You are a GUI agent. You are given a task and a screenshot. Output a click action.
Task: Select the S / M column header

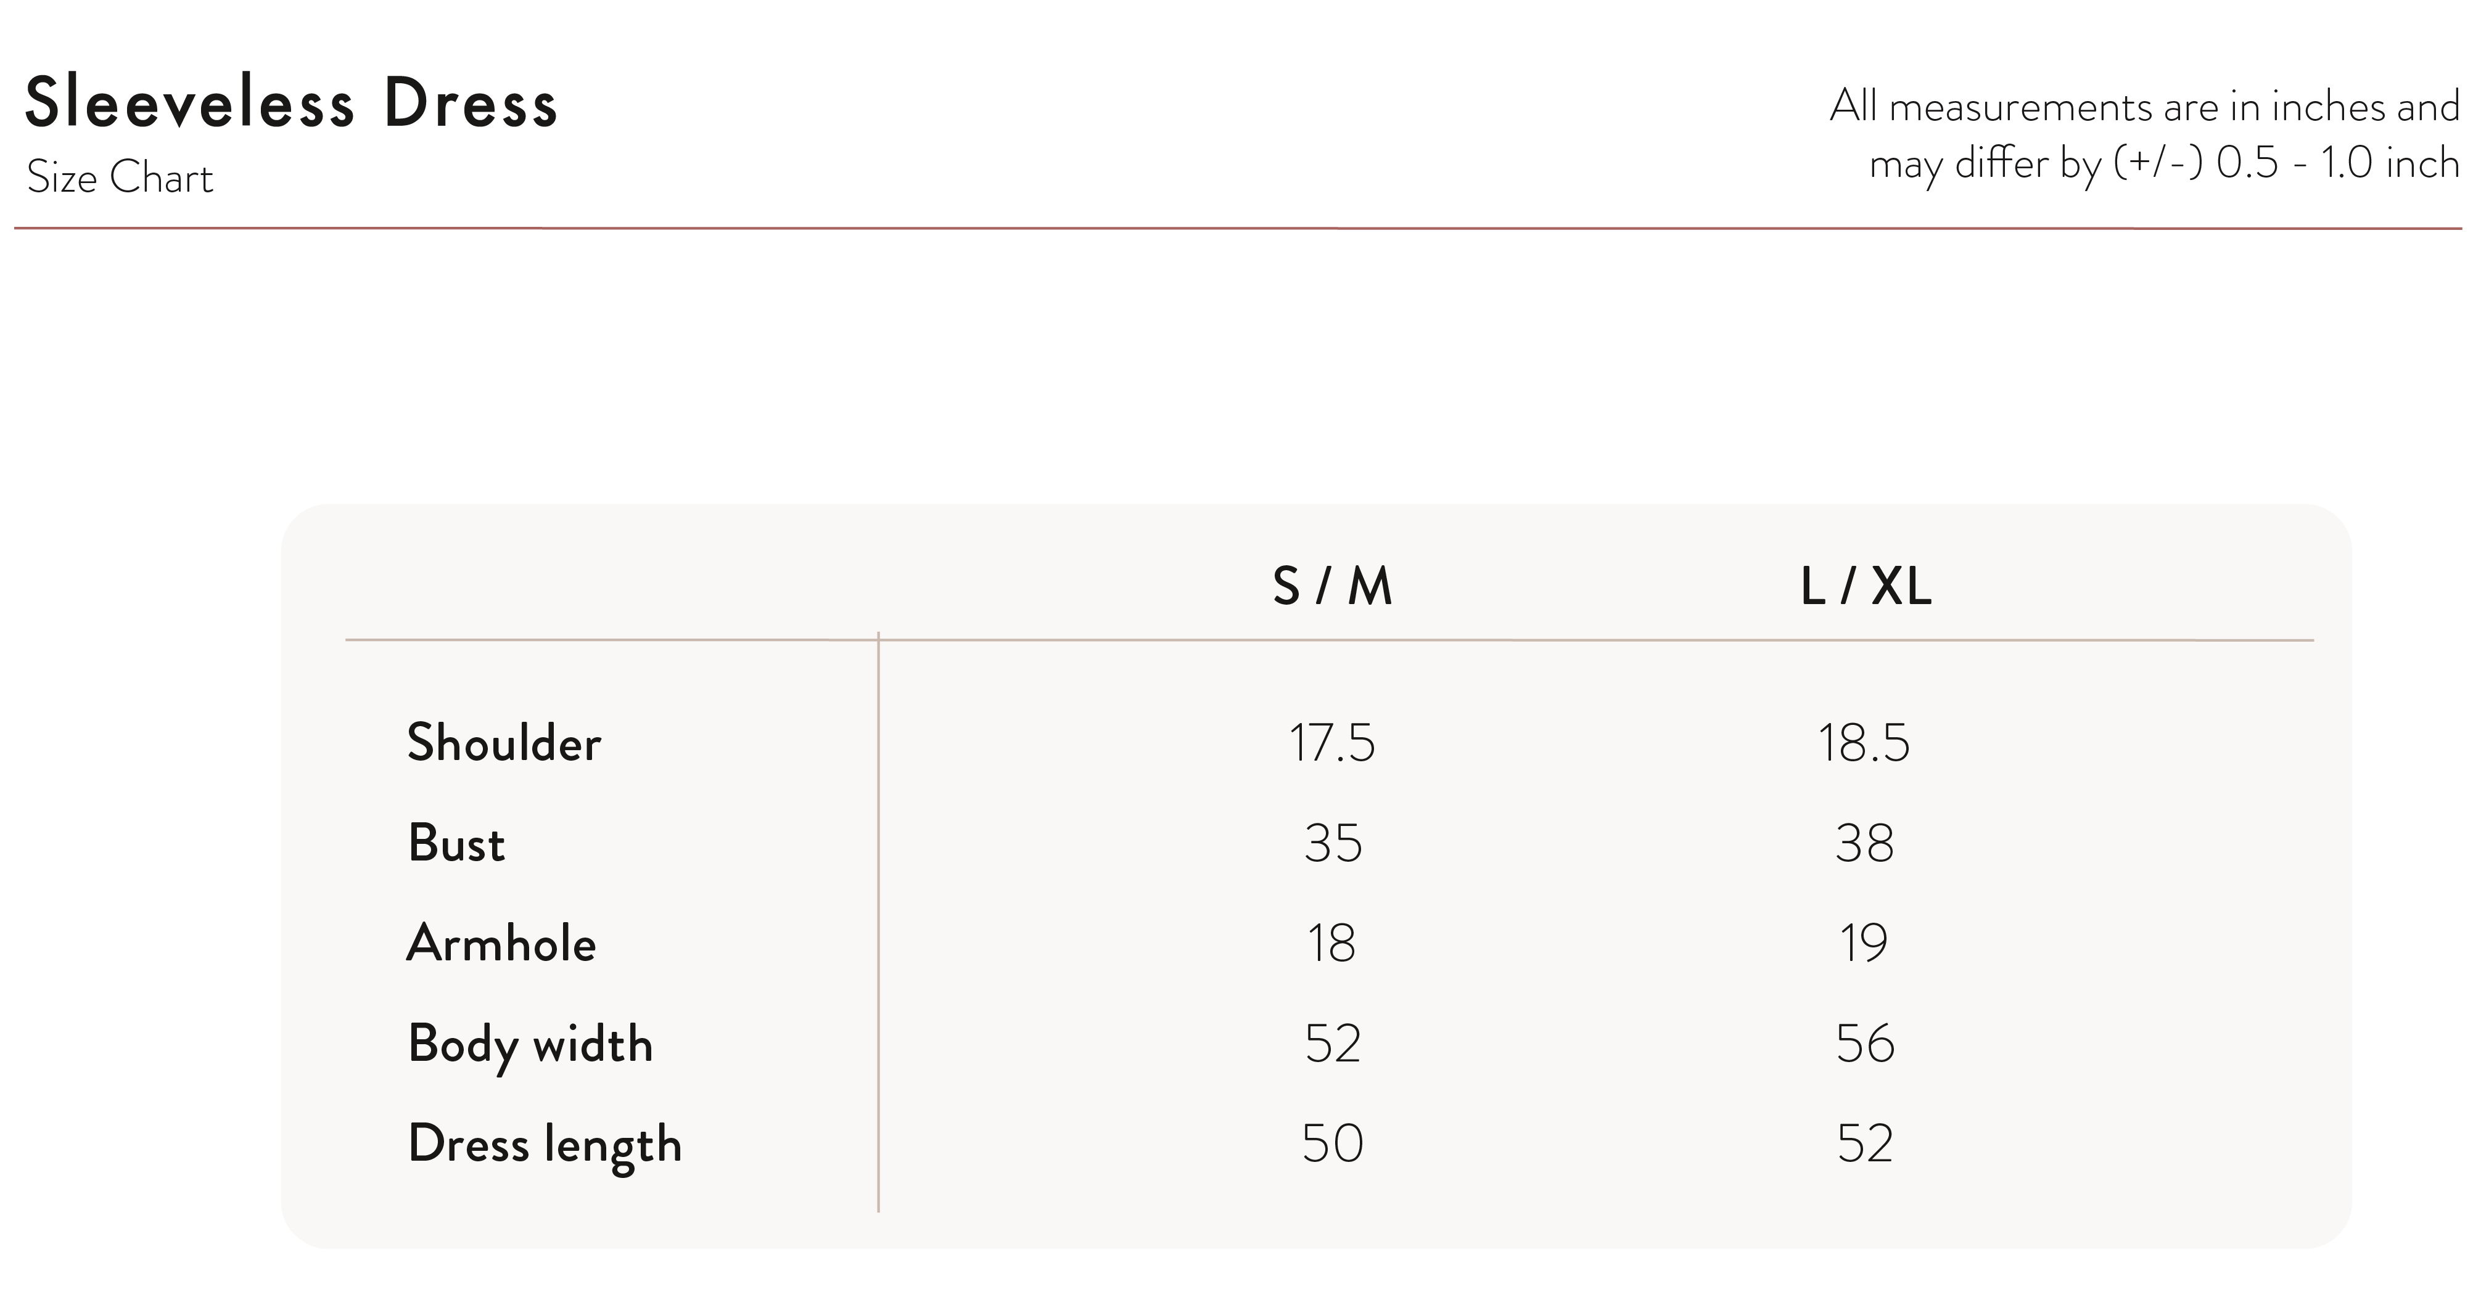click(1332, 586)
